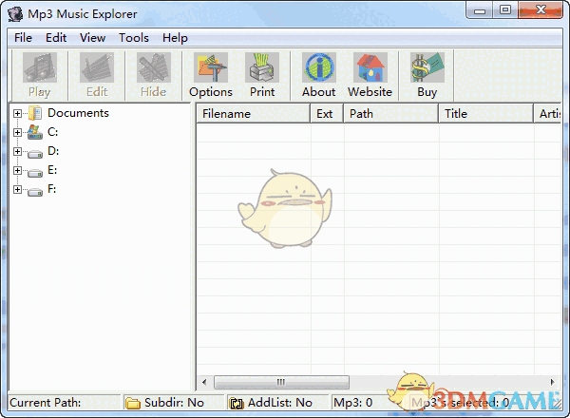This screenshot has width=570, height=418.
Task: Sort by the Title column header
Action: click(486, 113)
